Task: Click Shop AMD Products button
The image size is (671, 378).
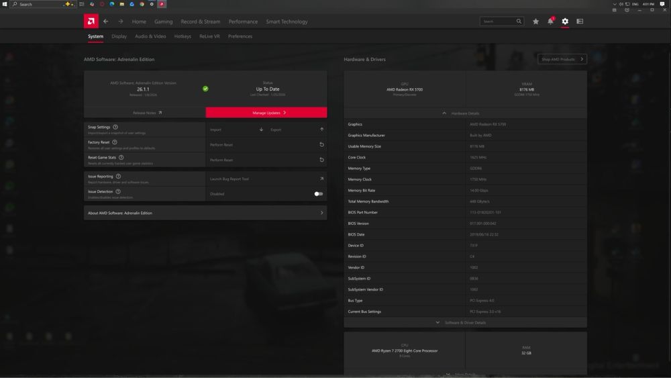Action: 562,59
